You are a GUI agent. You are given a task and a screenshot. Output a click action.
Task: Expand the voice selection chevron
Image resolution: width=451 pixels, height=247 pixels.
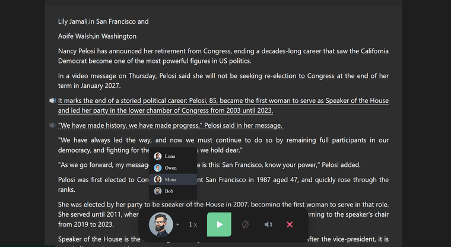point(177,224)
